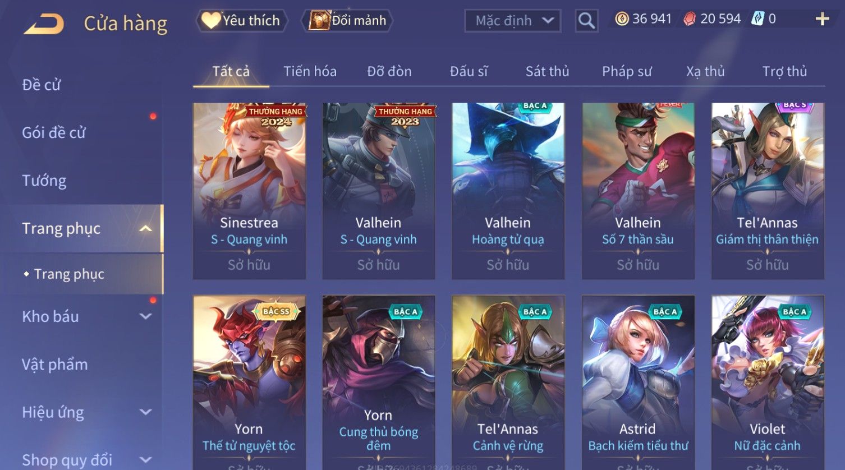This screenshot has height=470, width=845.
Task: Choose Violet Nữ đặc cảnh skin card
Action: pos(768,383)
